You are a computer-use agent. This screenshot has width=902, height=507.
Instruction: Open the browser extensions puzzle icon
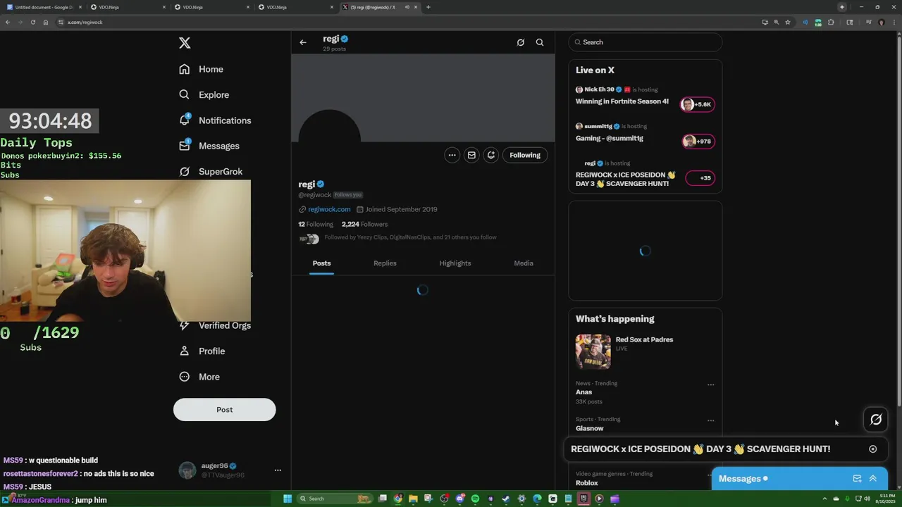coord(831,22)
